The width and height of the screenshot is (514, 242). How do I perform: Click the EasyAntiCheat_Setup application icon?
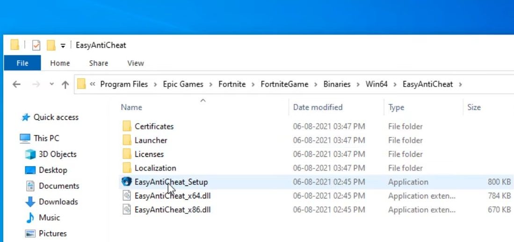(127, 182)
